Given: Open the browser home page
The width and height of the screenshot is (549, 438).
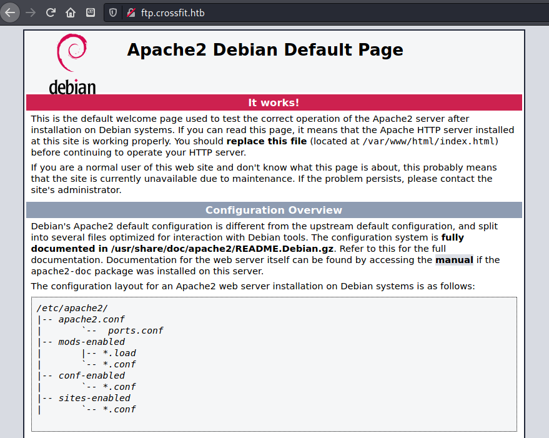Looking at the screenshot, I should 71,12.
